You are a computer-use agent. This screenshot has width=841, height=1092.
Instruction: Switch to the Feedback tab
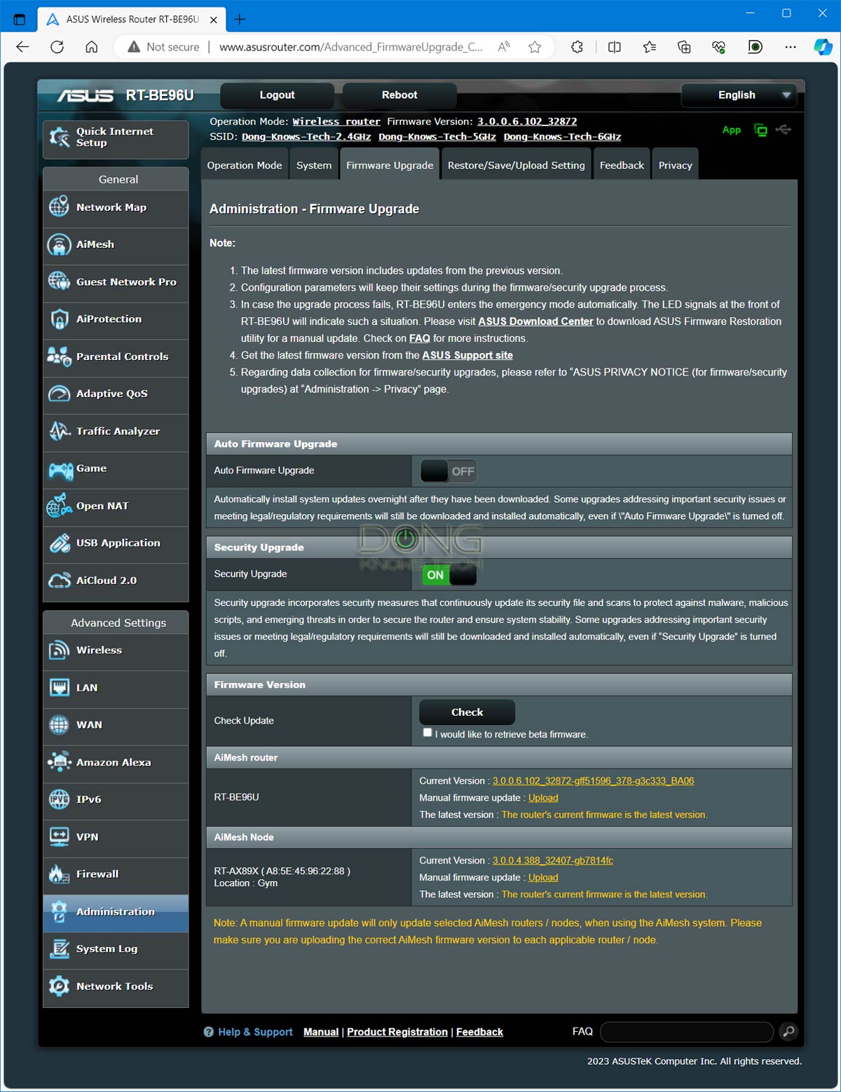(622, 165)
